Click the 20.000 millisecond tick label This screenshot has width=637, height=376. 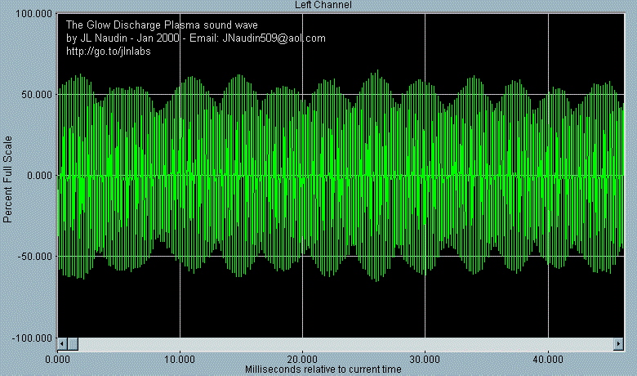302,358
